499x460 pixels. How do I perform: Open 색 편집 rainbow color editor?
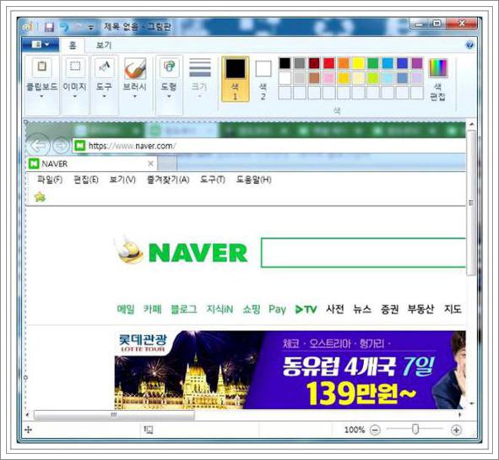point(438,79)
